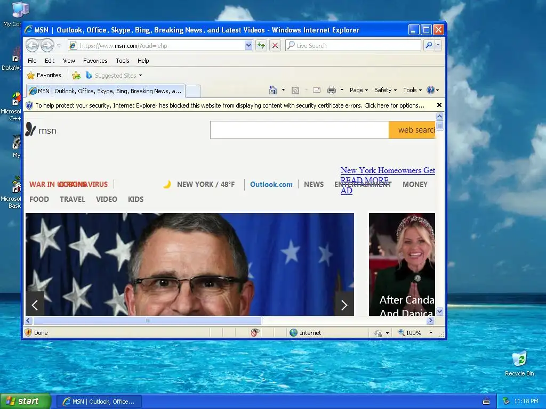Open the KIDS navigation link
Viewport: 546px width, 409px height.
[x=136, y=199]
